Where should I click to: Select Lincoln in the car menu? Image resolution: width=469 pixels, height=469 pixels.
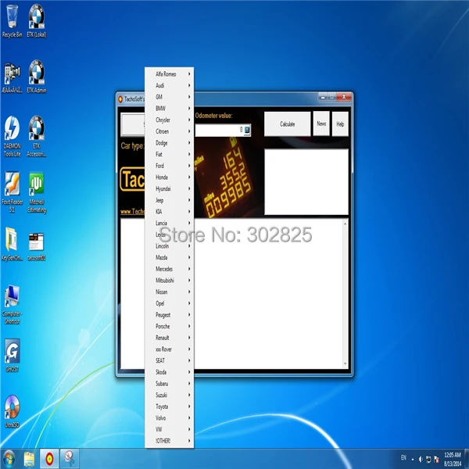click(170, 246)
